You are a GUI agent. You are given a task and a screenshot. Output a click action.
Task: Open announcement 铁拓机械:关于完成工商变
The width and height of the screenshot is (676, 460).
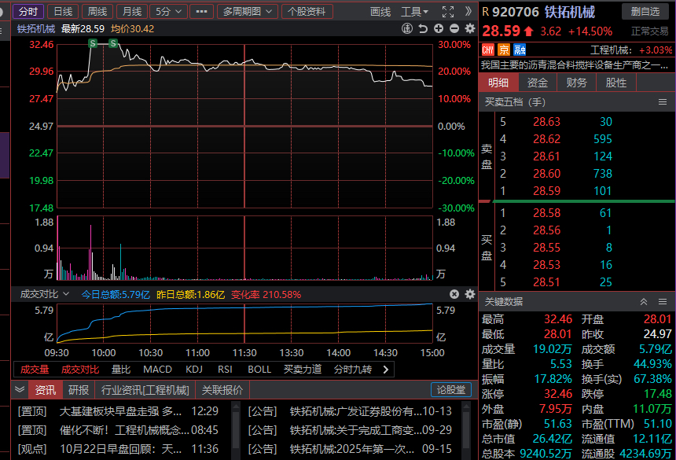pos(355,430)
